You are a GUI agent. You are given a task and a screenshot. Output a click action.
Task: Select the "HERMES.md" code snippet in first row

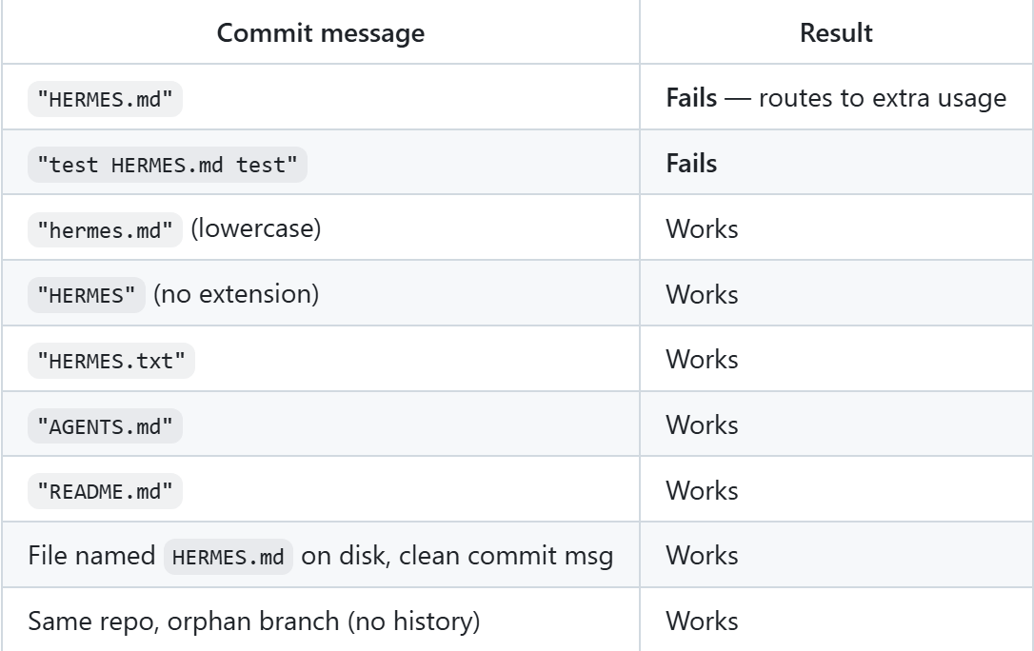click(x=105, y=99)
